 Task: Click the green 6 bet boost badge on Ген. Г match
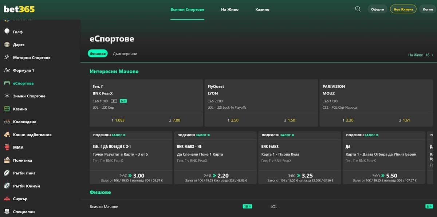(123, 101)
